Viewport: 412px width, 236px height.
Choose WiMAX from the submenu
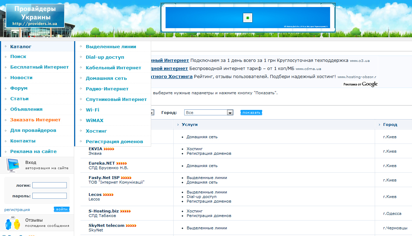[x=95, y=120]
